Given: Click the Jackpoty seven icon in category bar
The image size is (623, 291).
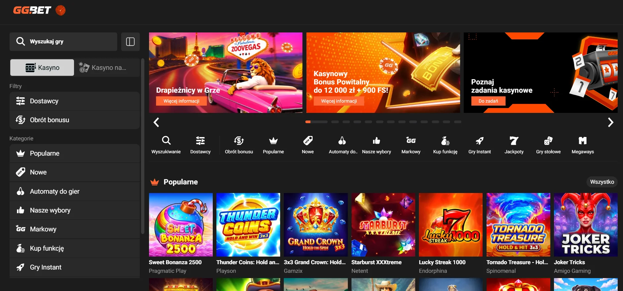Looking at the screenshot, I should [x=514, y=141].
